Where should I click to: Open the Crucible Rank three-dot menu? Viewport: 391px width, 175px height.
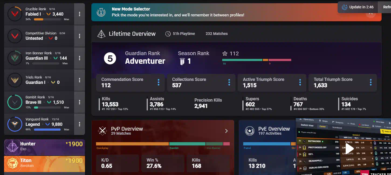pos(80,14)
